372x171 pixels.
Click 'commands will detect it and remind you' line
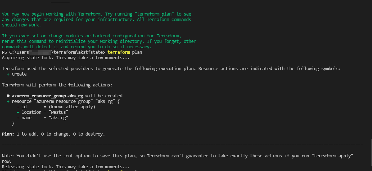coord(77,47)
